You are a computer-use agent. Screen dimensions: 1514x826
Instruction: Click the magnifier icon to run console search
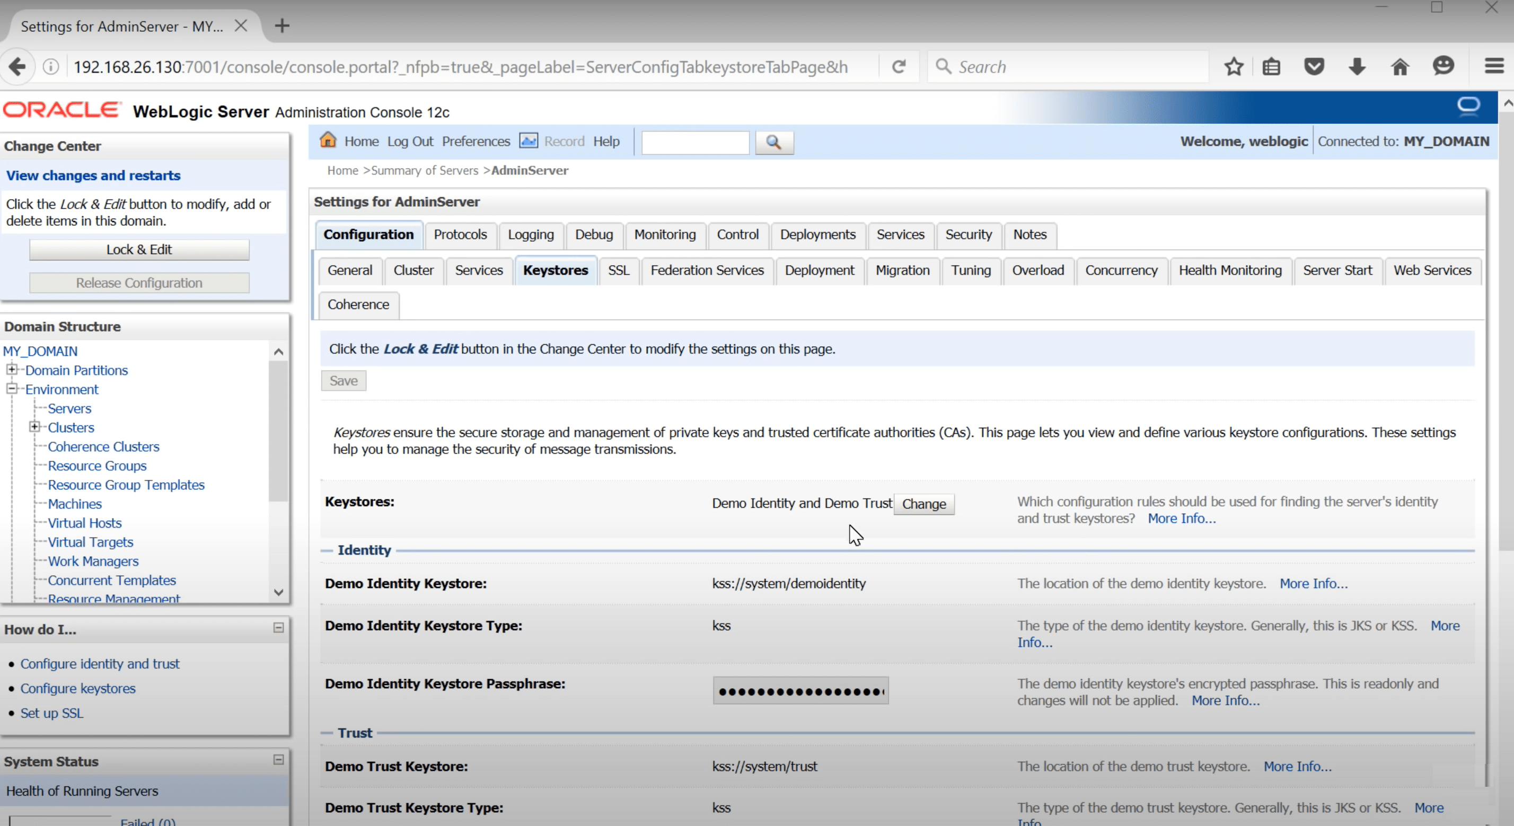[774, 142]
